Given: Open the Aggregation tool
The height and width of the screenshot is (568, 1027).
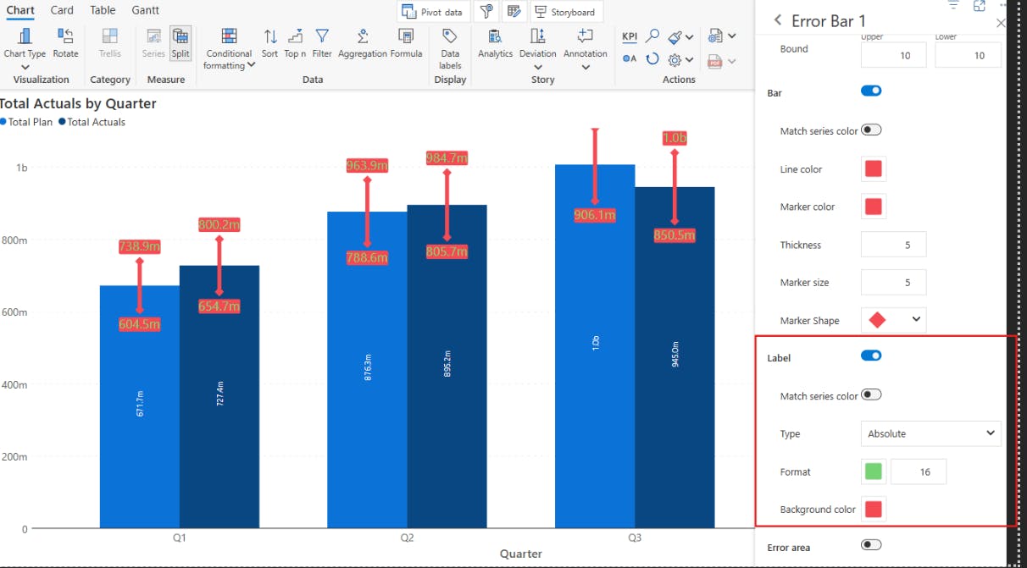Looking at the screenshot, I should (x=362, y=36).
